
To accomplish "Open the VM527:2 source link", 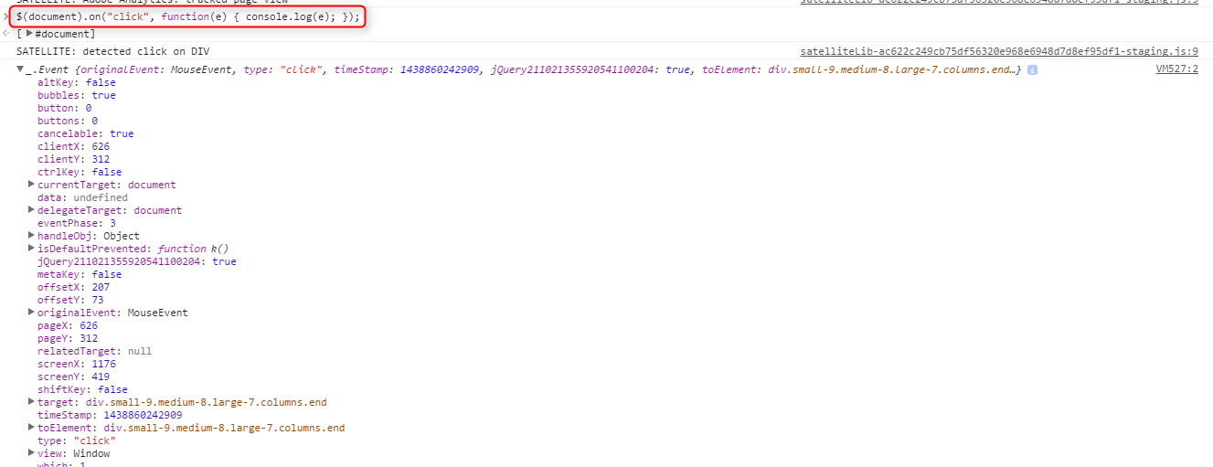I will [1176, 69].
